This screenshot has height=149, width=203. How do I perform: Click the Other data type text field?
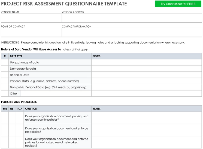(x=56, y=94)
